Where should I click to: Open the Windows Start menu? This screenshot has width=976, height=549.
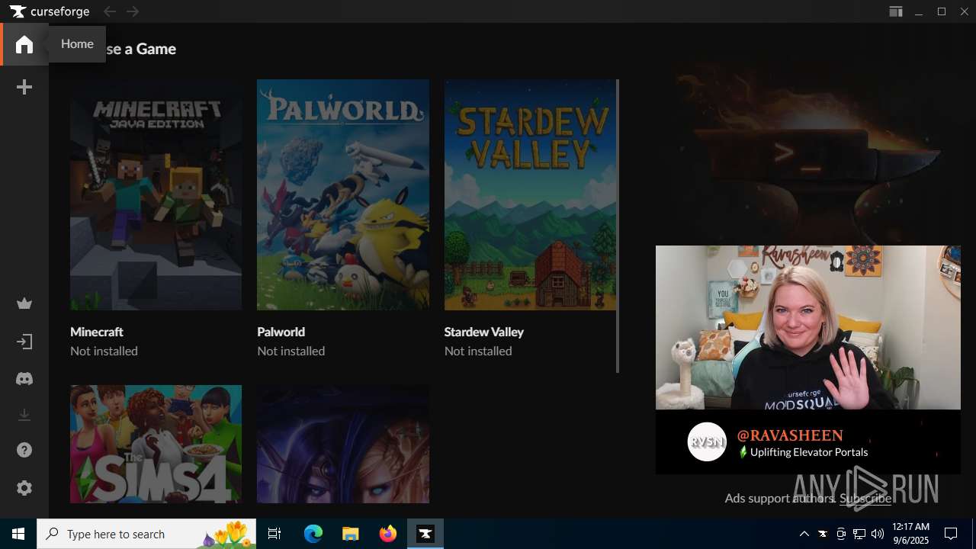click(x=18, y=534)
